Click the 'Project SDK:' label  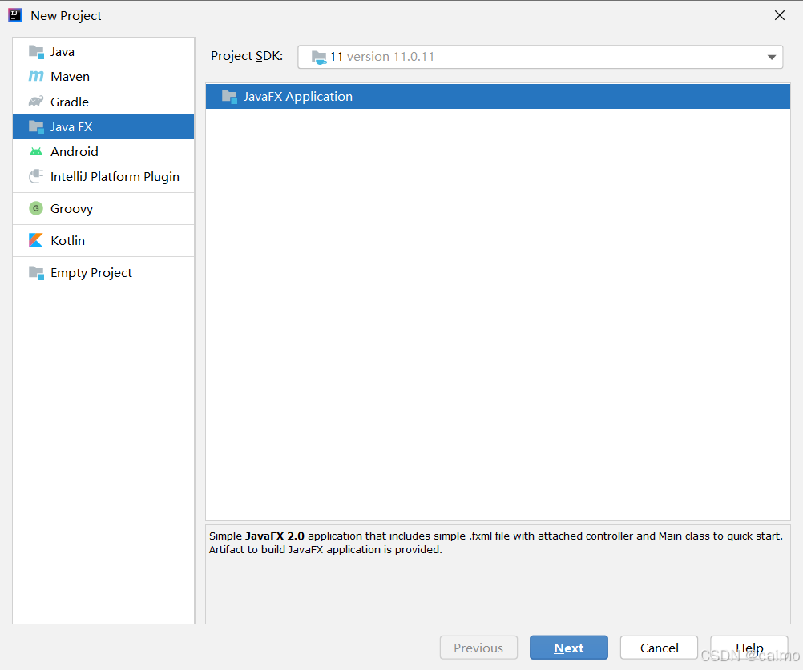pos(247,56)
